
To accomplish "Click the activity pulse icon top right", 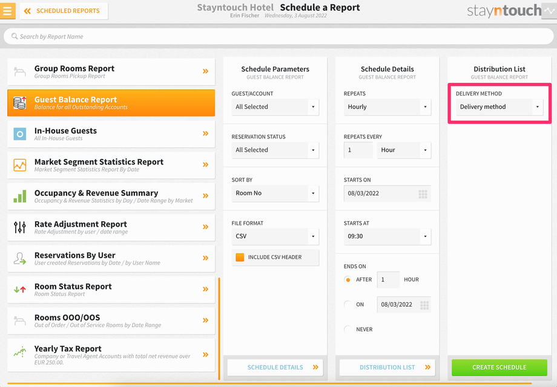I will (x=549, y=11).
